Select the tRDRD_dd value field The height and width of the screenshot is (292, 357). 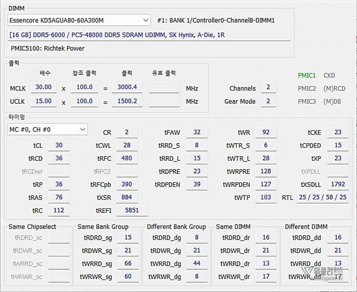338,237
